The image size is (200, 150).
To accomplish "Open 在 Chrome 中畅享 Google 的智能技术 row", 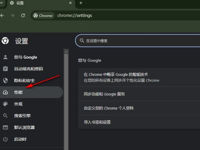I will click(139, 78).
